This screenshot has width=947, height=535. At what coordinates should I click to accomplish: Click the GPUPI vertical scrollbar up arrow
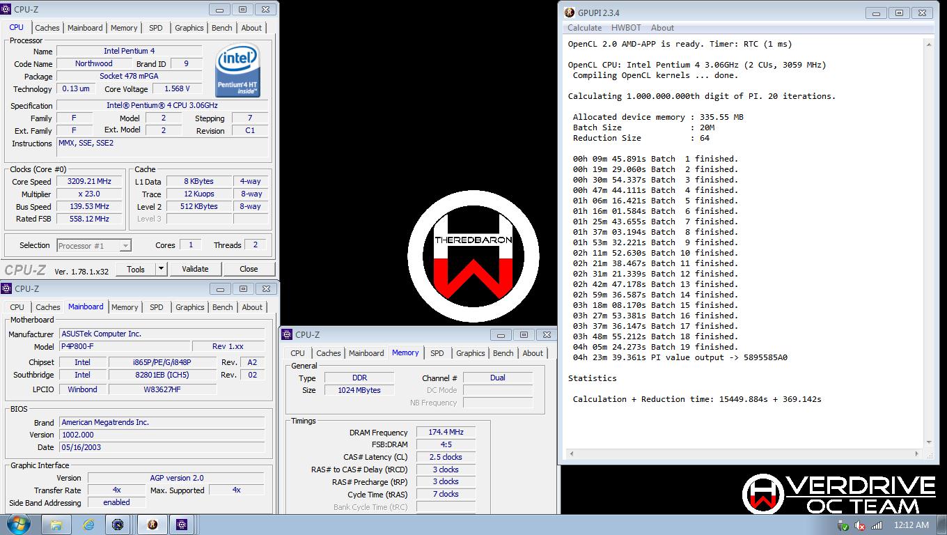[928, 43]
